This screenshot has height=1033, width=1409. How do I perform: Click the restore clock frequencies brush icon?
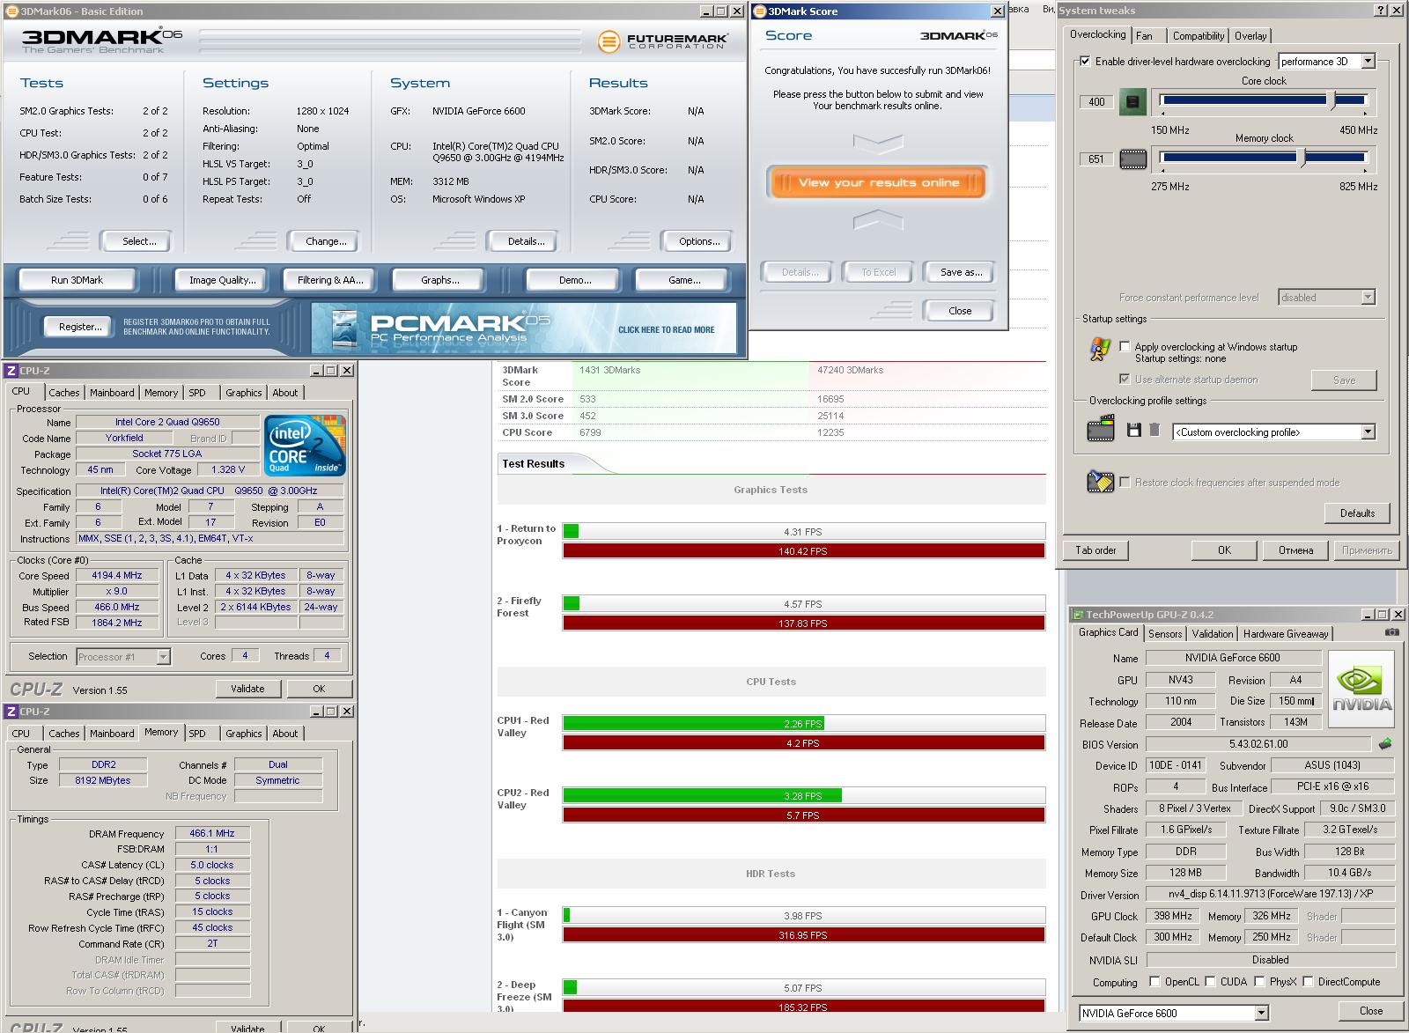(1100, 481)
